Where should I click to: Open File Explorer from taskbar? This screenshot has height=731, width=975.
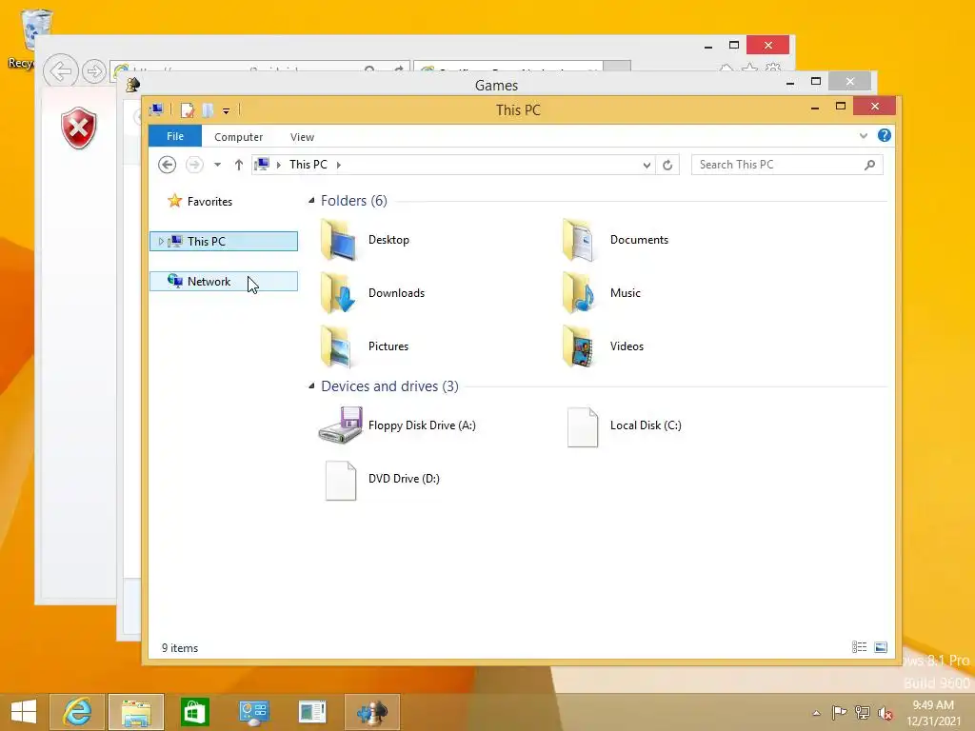tap(136, 712)
